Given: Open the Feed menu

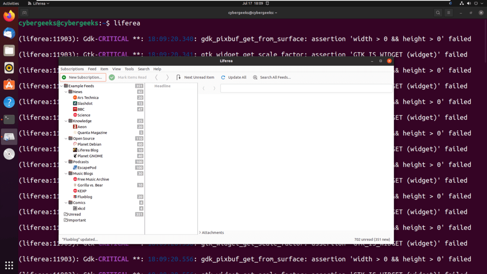Looking at the screenshot, I should (92, 69).
